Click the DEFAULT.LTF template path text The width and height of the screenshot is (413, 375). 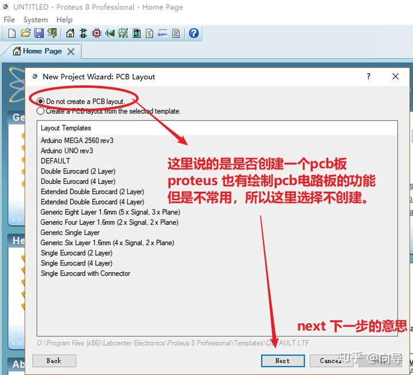point(173,343)
